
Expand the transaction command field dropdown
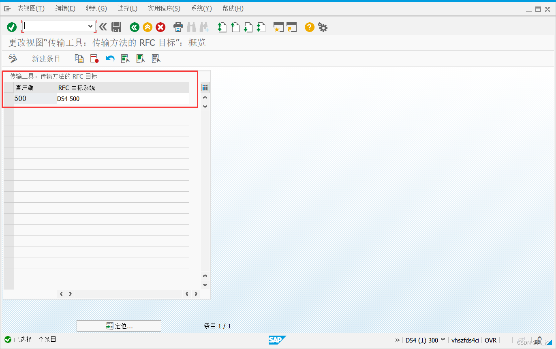(90, 26)
